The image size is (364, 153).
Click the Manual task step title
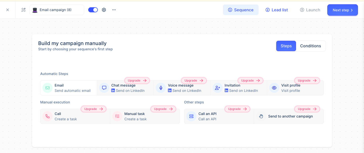click(134, 114)
